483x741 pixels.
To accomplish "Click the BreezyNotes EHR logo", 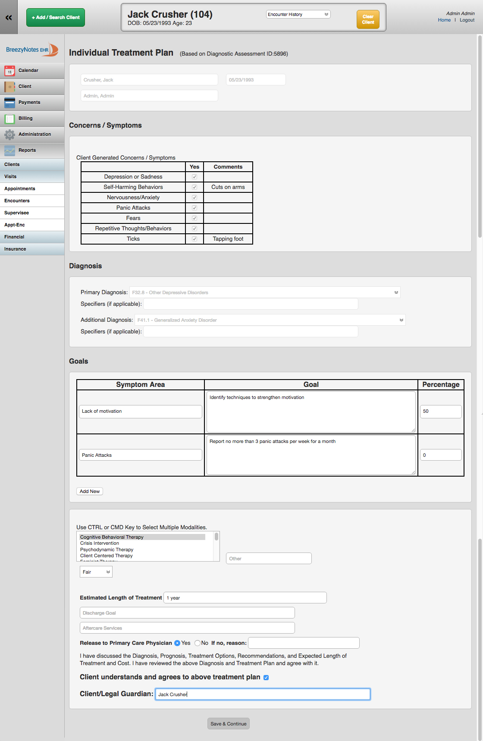I will click(32, 50).
